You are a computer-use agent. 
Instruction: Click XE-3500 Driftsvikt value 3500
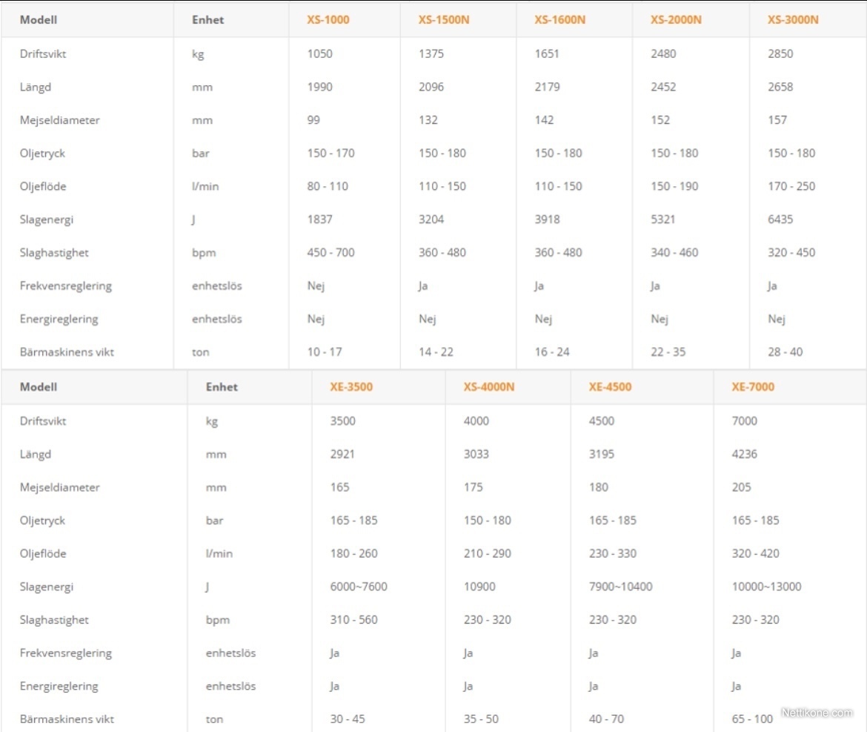click(343, 421)
